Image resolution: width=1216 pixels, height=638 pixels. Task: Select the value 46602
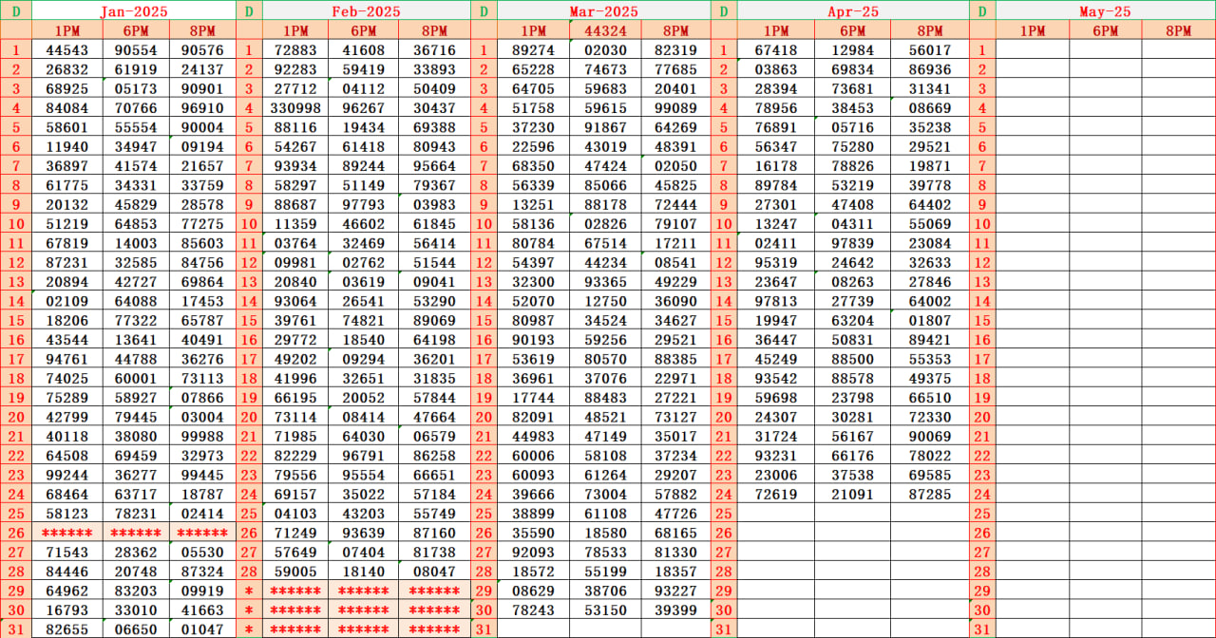pyautogui.click(x=364, y=224)
